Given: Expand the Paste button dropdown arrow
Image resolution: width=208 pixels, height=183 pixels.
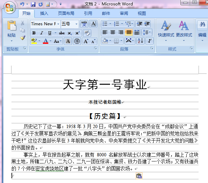Looking at the screenshot, I should [x=12, y=41].
